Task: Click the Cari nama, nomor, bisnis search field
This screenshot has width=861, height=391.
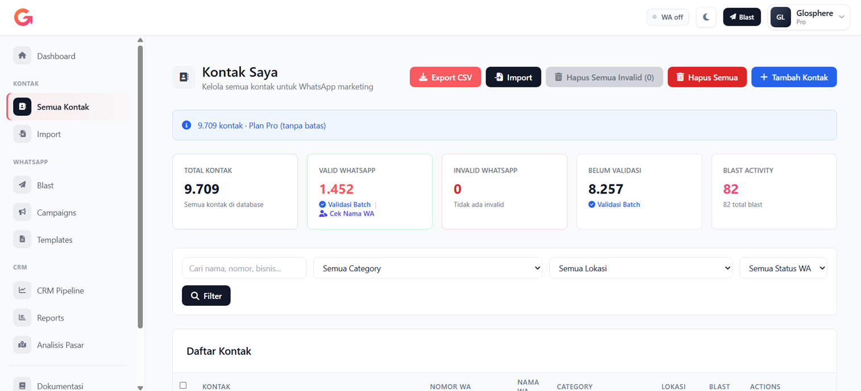Action: click(x=244, y=268)
